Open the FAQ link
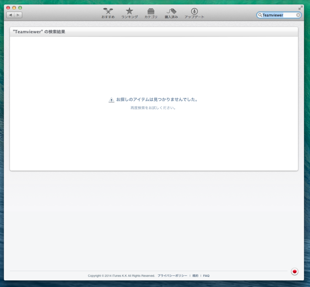Viewport: 310px width, 287px height. click(206, 276)
